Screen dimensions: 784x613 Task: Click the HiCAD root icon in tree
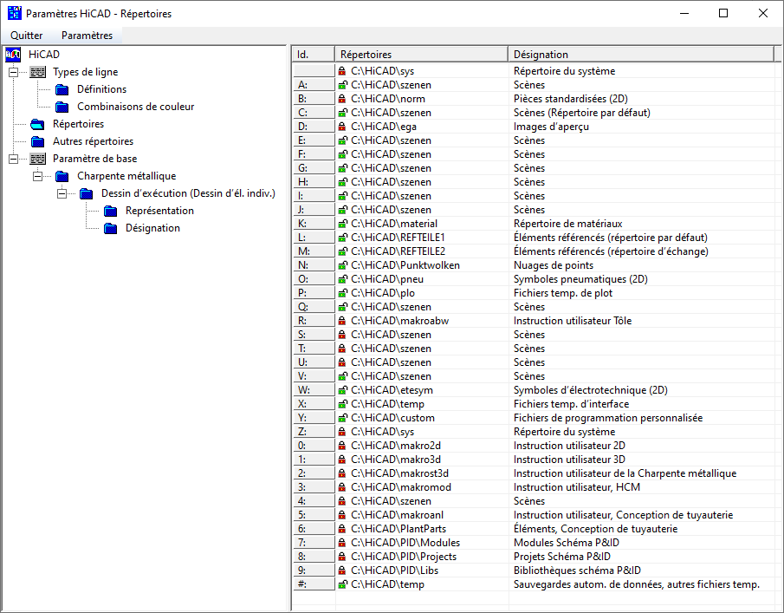(13, 55)
